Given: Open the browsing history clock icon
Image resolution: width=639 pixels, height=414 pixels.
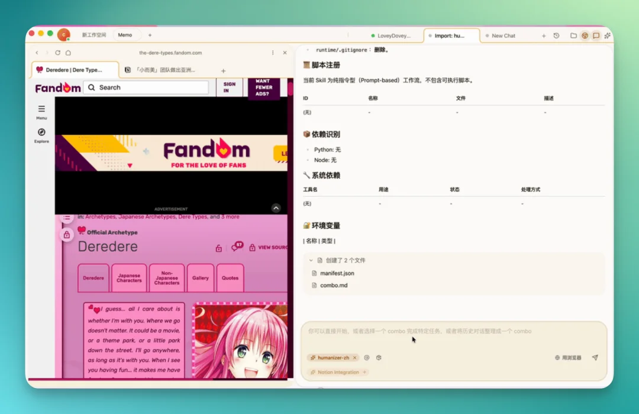Looking at the screenshot, I should pyautogui.click(x=556, y=35).
